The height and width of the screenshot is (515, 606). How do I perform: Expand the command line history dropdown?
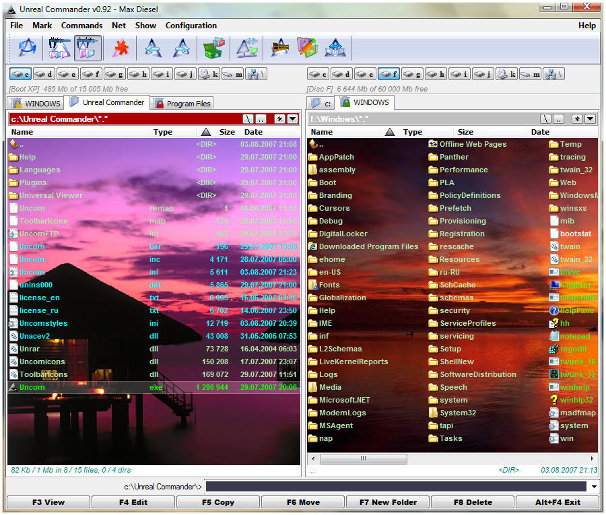click(594, 487)
